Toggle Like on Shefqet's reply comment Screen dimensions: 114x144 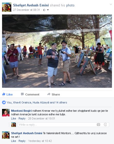(14, 141)
